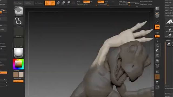
Task: Toggle the orange Rgb channel button
Action: (x=86, y=2)
